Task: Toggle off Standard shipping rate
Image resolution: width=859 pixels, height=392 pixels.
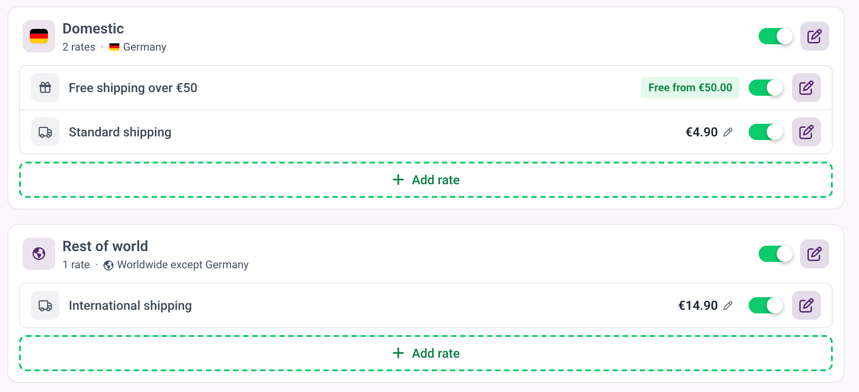Action: pyautogui.click(x=766, y=132)
